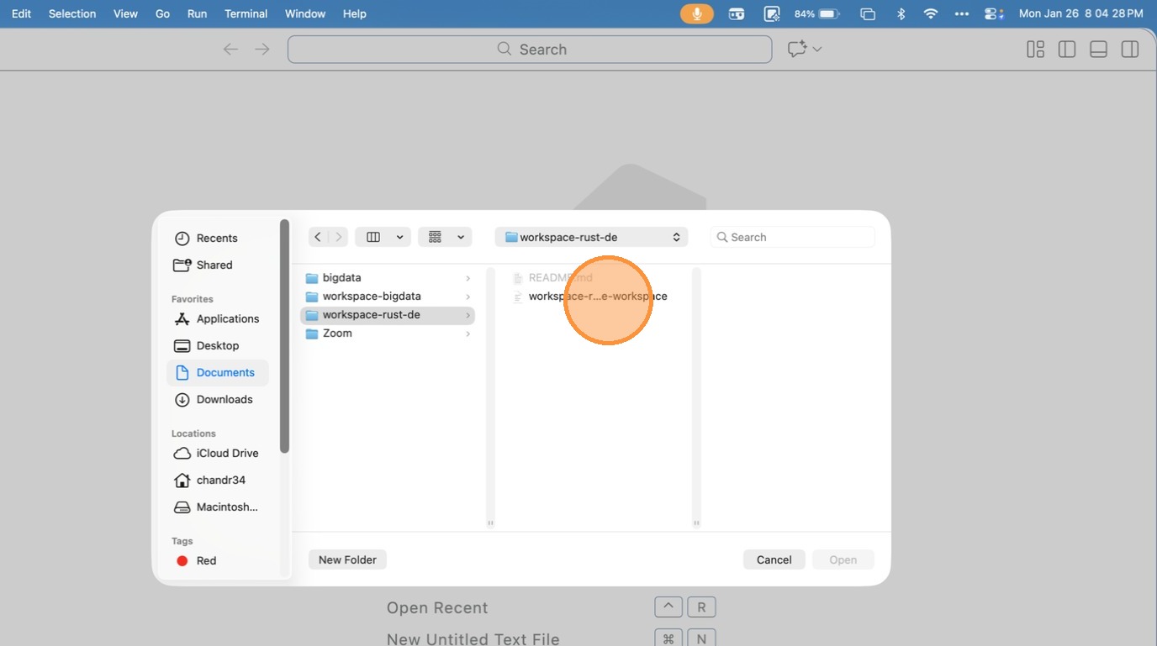The height and width of the screenshot is (646, 1157).
Task: Click New Untitled Text File on the welcome page
Action: click(473, 638)
